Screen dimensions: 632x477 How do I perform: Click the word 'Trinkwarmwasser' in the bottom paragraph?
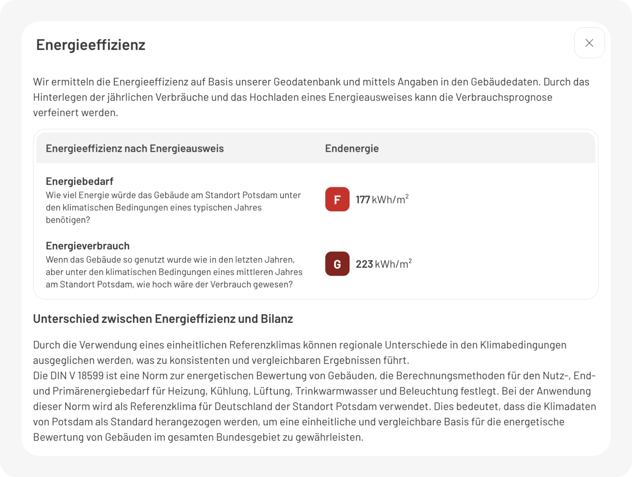[x=336, y=391]
